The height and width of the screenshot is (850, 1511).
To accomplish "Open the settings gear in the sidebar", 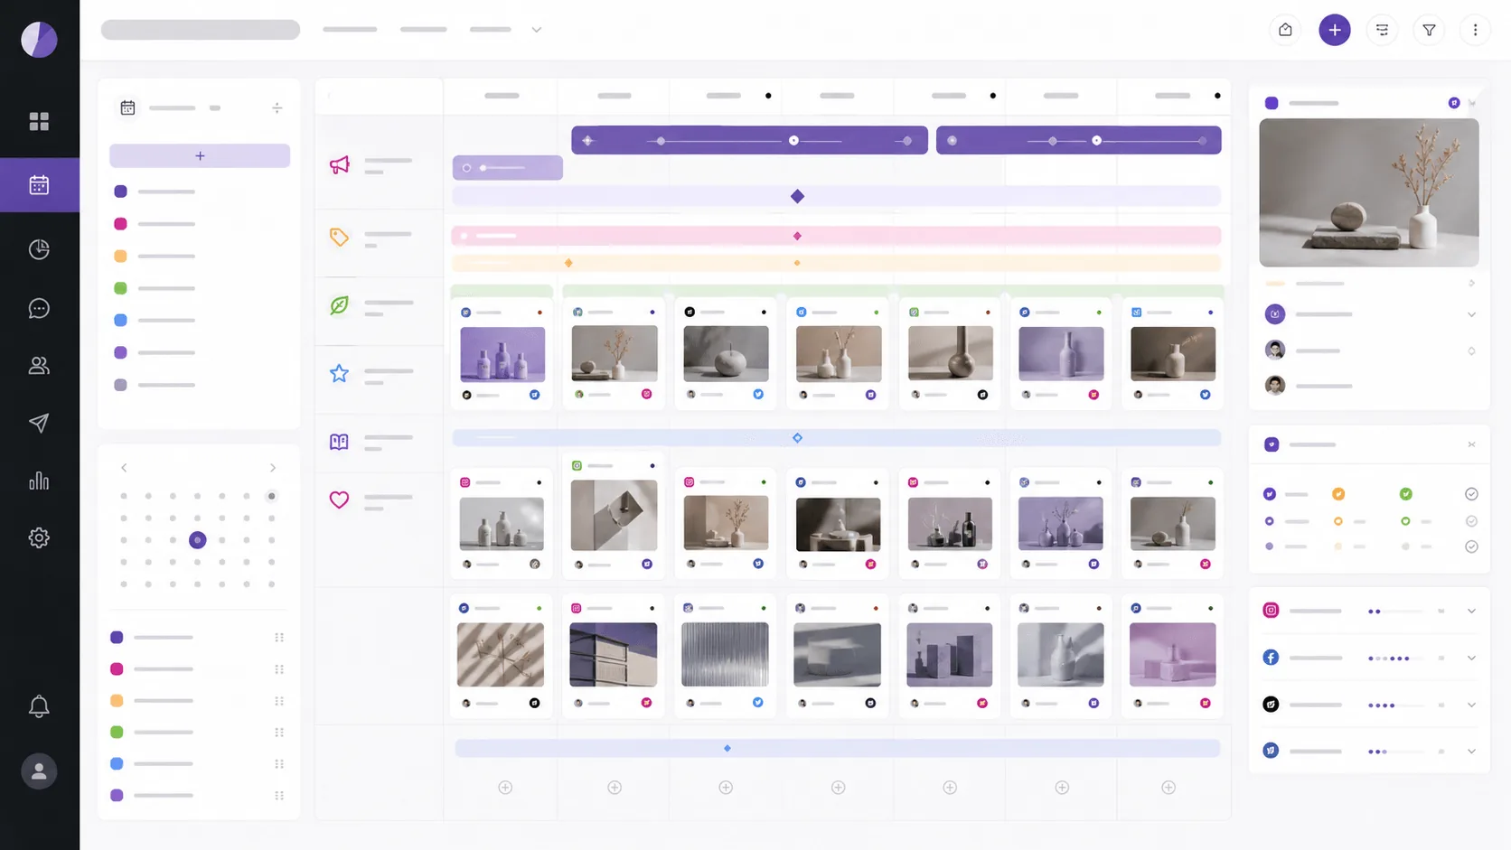I will (39, 537).
